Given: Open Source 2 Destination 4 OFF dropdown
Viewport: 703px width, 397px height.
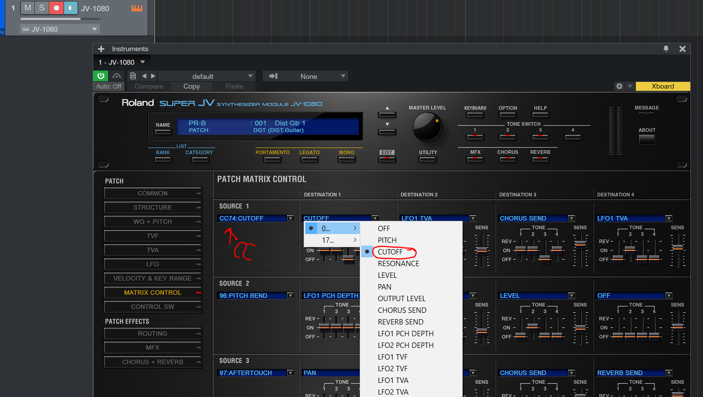Looking at the screenshot, I should [x=634, y=295].
